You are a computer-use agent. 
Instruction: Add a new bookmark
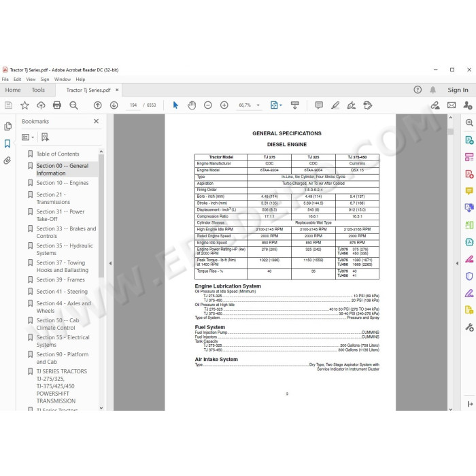click(x=45, y=137)
